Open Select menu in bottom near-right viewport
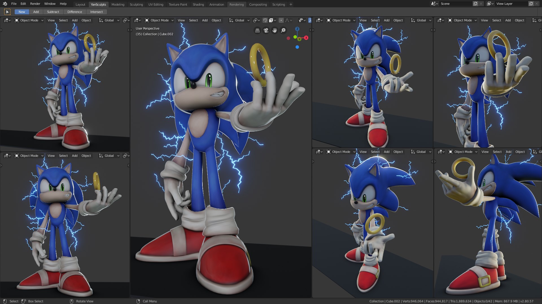Image resolution: width=542 pixels, height=304 pixels. click(x=375, y=152)
